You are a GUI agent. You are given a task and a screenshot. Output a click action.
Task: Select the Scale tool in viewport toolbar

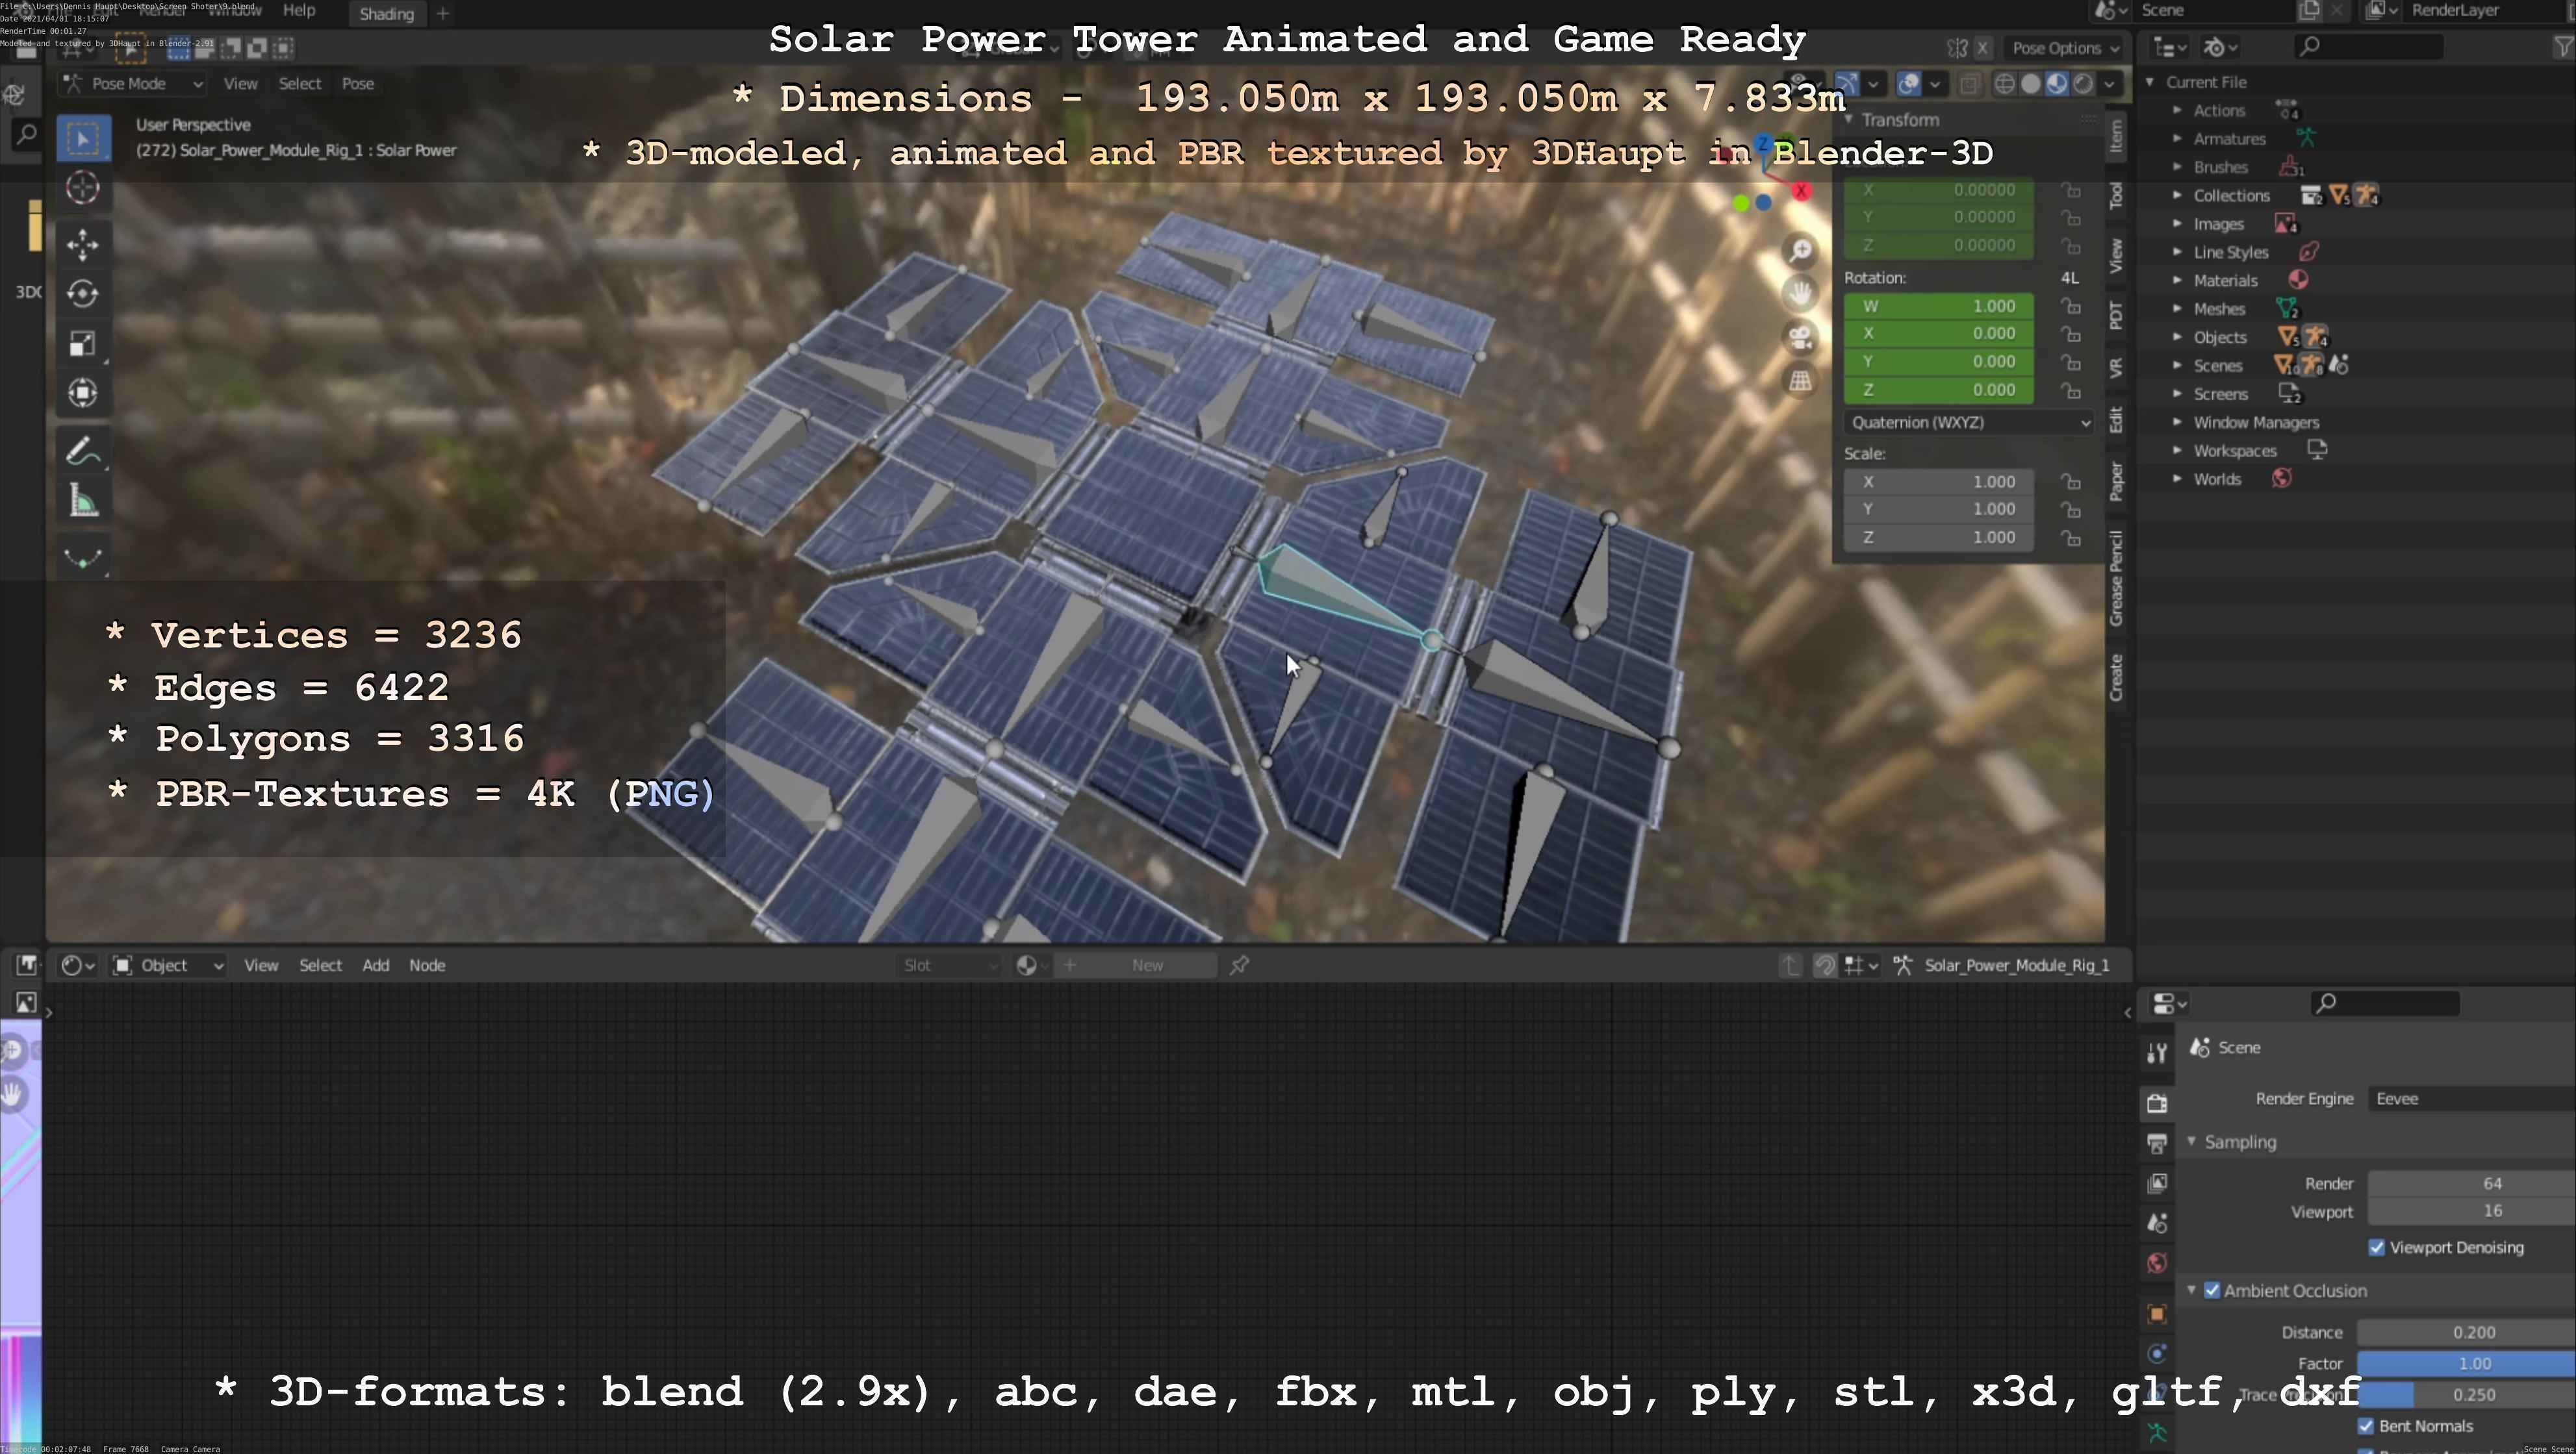82,343
